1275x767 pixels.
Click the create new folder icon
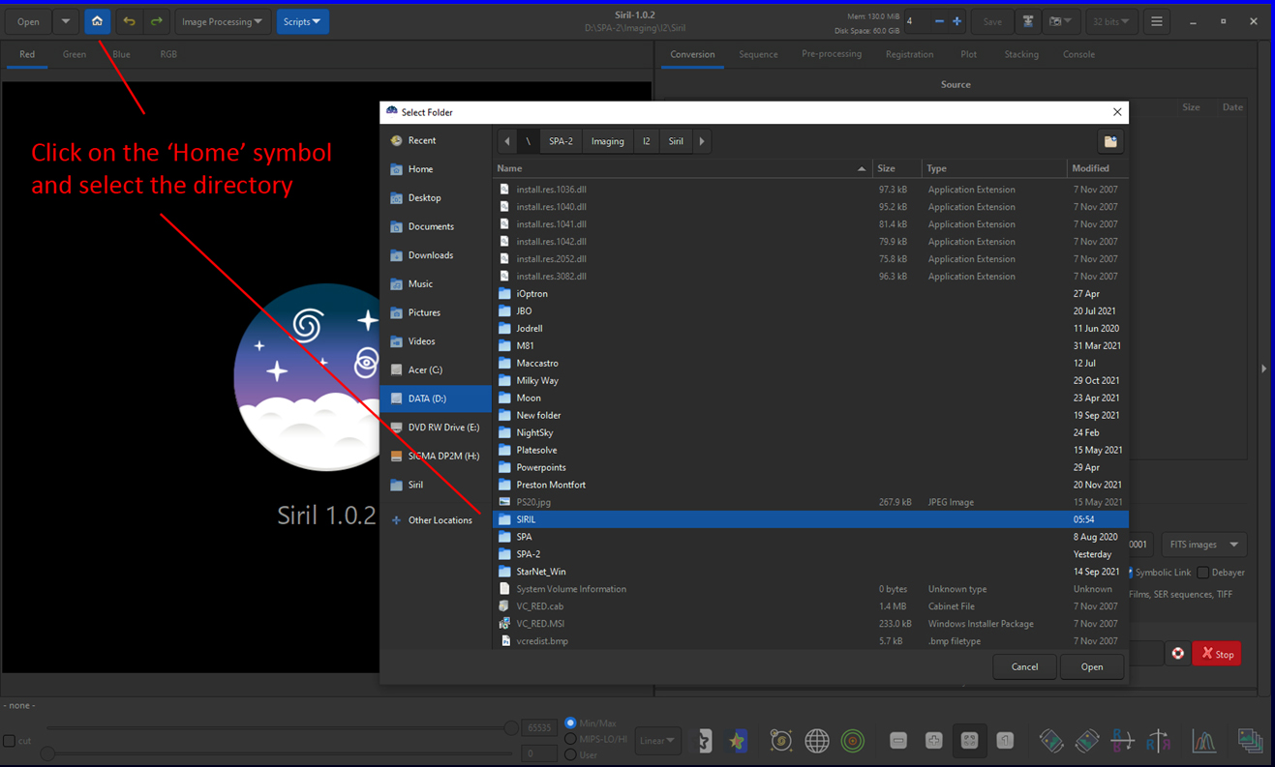1110,141
